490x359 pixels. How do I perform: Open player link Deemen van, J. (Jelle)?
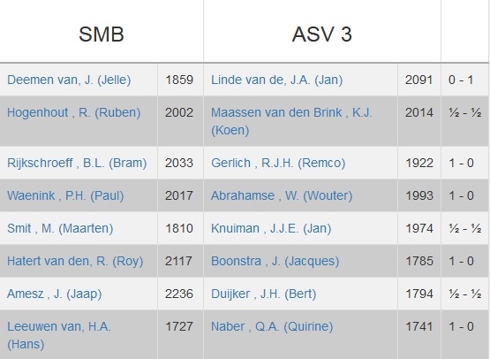[x=69, y=80]
